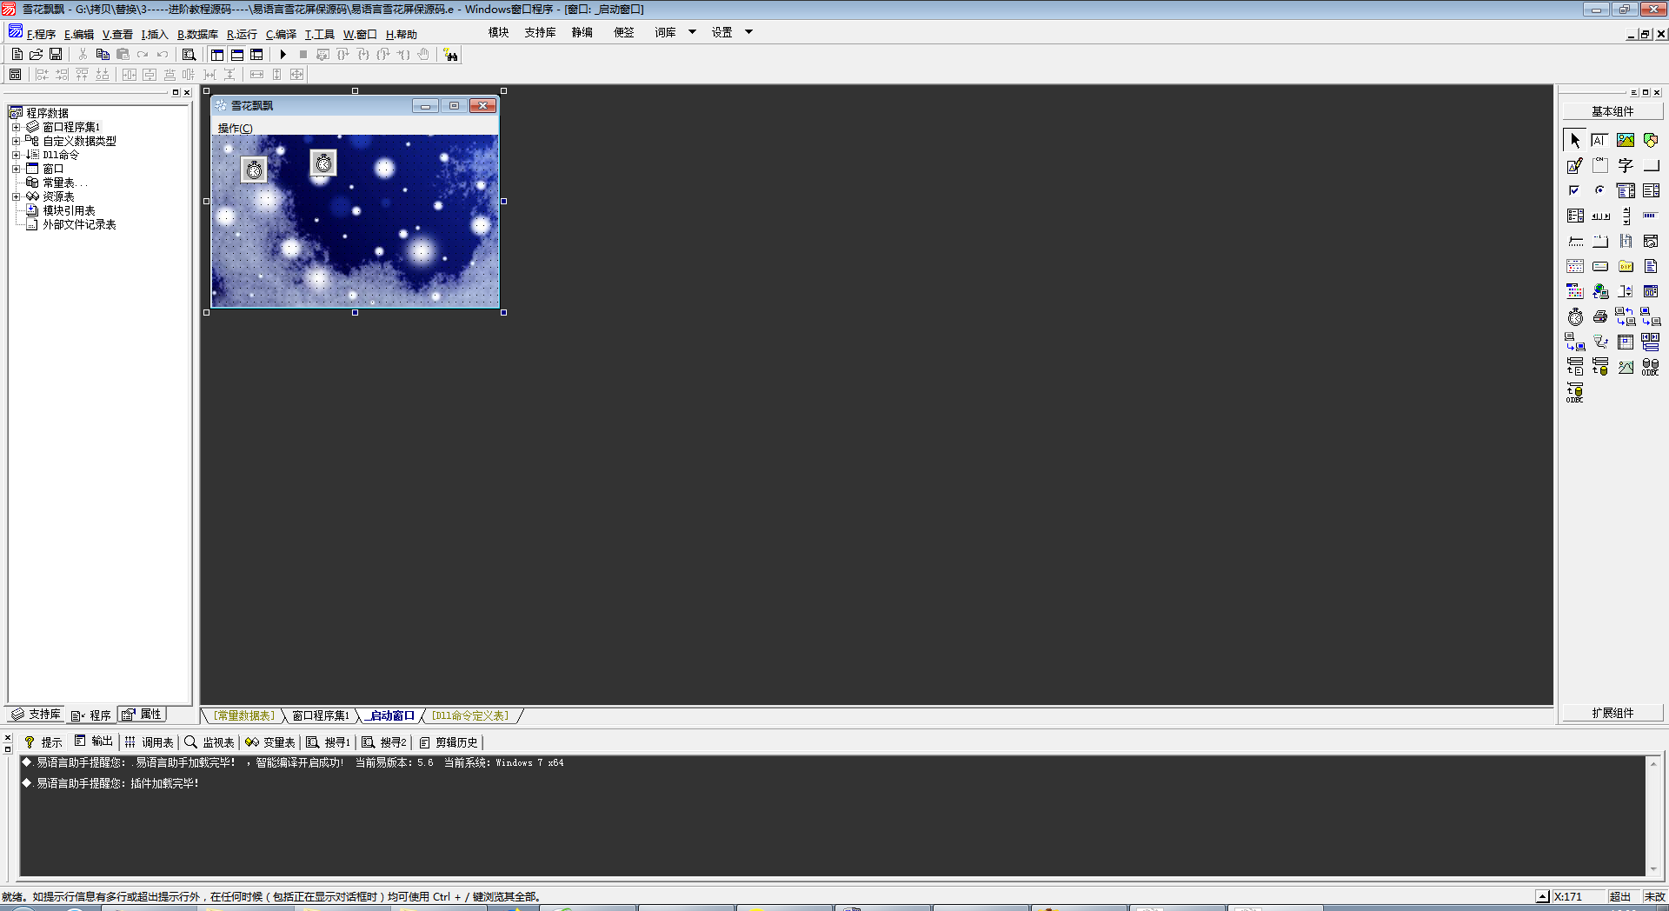Screen dimensions: 1669x911
Task: Switch to the 属性 panel tab
Action: point(143,715)
